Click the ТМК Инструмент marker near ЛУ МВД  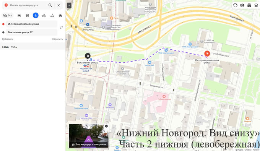click(x=190, y=44)
